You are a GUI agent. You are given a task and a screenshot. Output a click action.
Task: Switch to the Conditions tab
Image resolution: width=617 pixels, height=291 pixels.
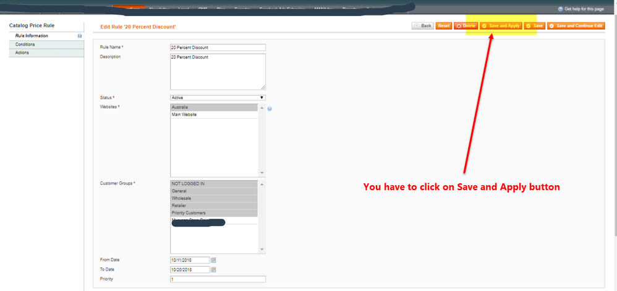(25, 45)
